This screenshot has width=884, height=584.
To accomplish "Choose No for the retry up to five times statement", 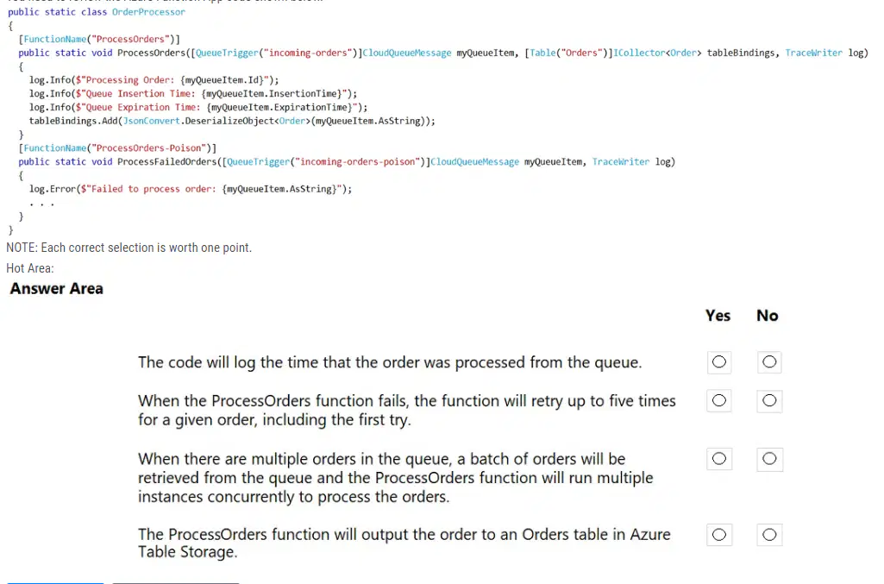I will 769,401.
